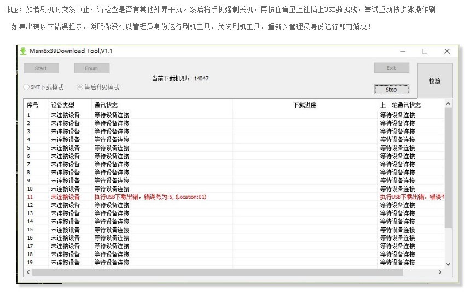Select device row number 3

tap(234, 131)
